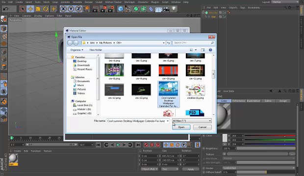Add a Camera object
Image resolution: width=304 pixels, height=176 pixels.
pos(166,9)
